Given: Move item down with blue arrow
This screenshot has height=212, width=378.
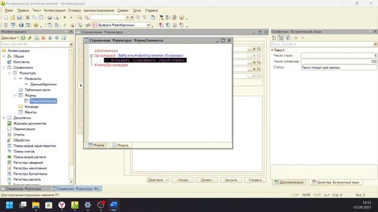Looking at the screenshot, I should 57,38.
